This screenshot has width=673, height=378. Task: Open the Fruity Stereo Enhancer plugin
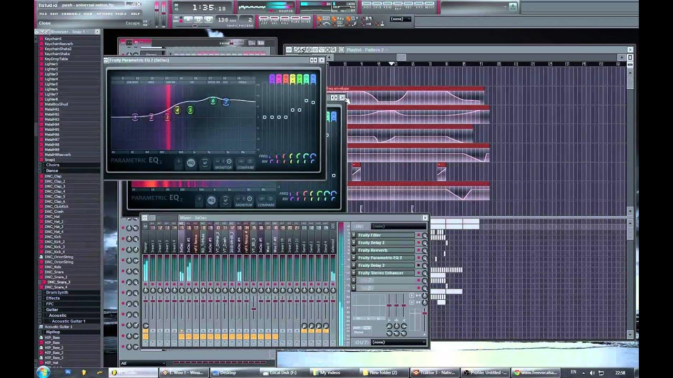pyautogui.click(x=386, y=273)
